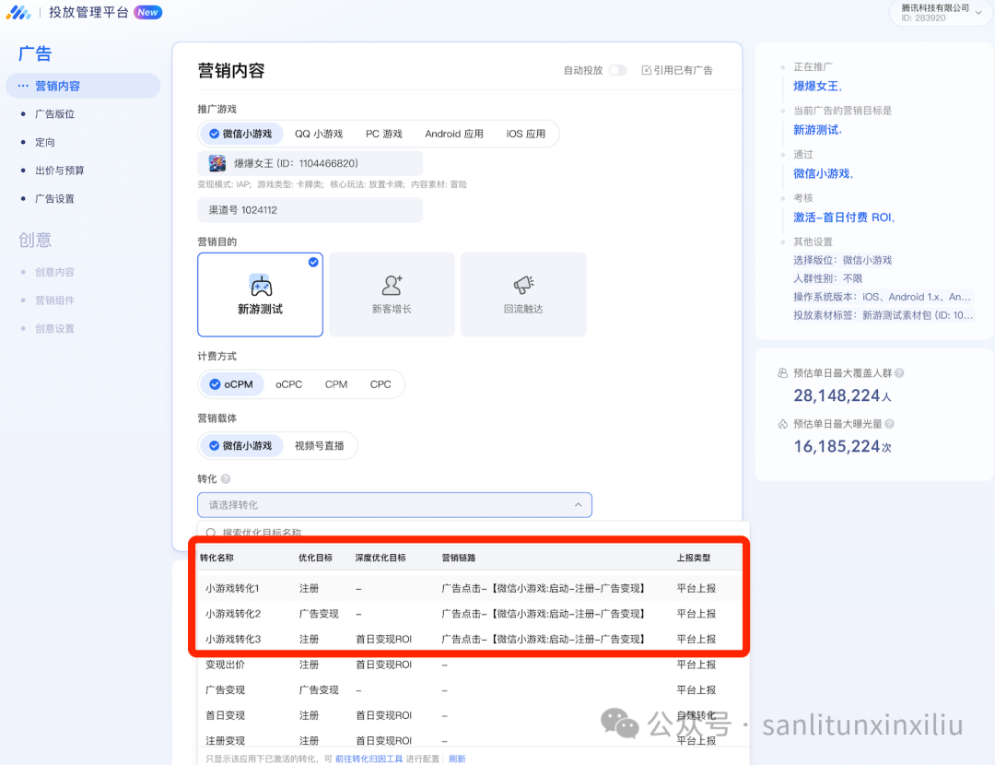Open the 腾讯科技有限公司 account dropdown

tap(941, 13)
